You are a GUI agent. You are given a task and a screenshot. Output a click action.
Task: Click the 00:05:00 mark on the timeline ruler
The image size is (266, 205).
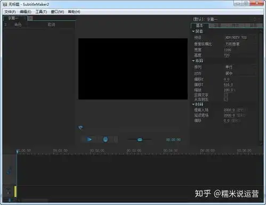pos(207,151)
